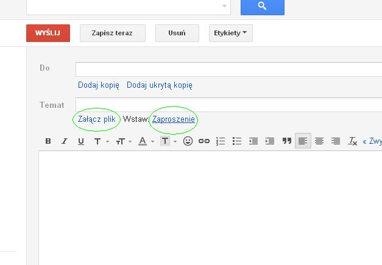Save draft with Zapisz teraz
382x265 pixels.
tap(113, 33)
